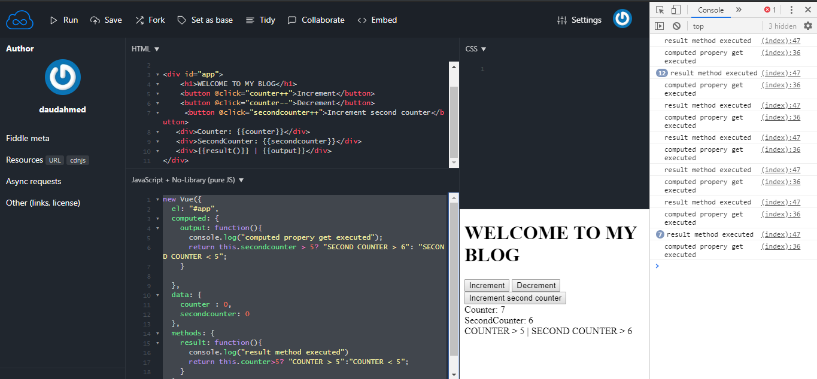Open console settings gear icon

click(x=807, y=26)
